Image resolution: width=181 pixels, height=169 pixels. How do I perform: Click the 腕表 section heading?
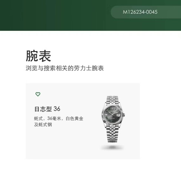point(38,56)
